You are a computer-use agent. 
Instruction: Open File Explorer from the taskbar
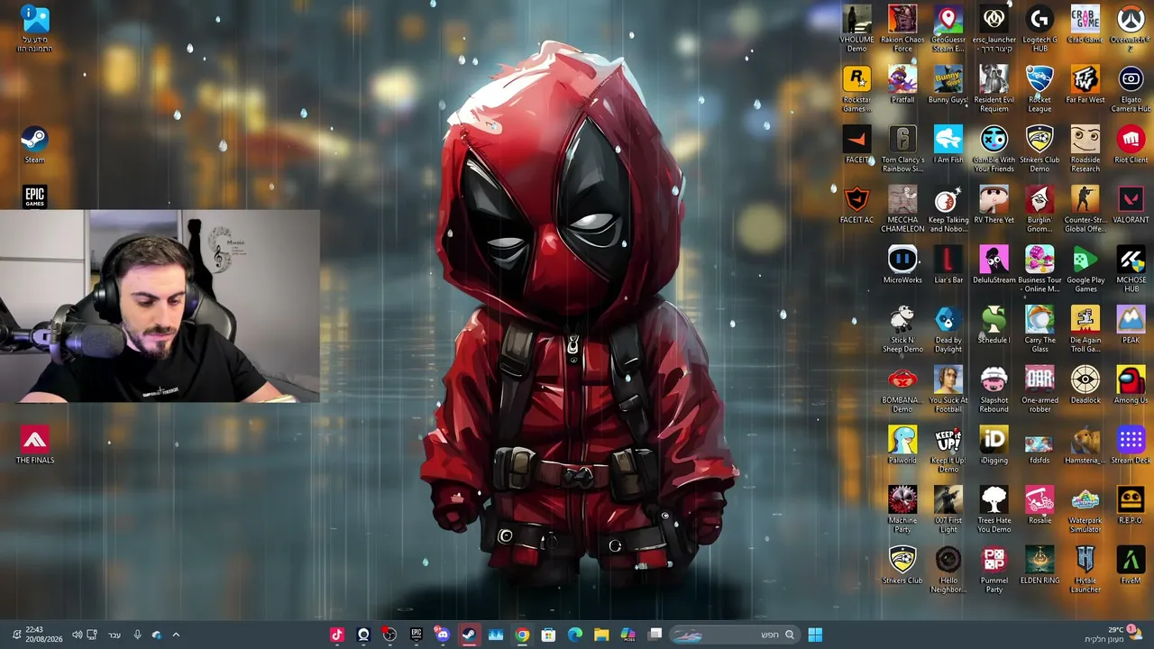[x=601, y=635]
